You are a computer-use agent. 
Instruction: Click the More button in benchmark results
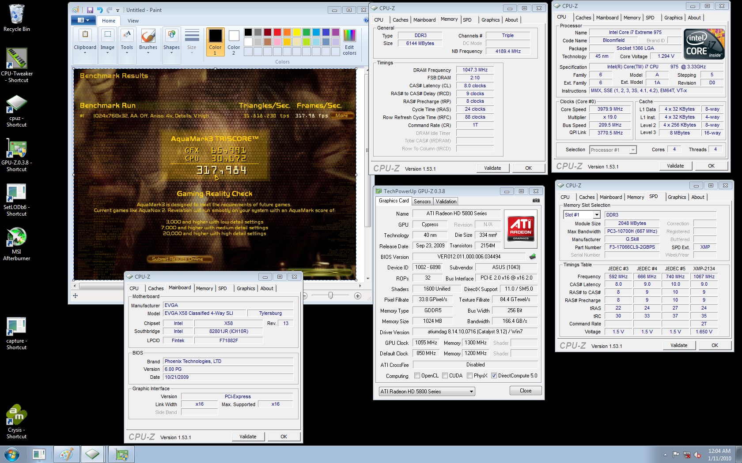coord(342,116)
